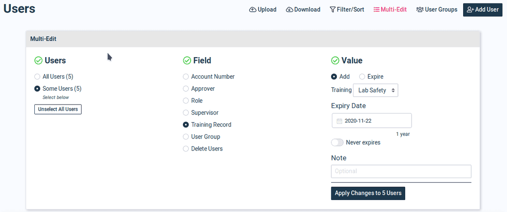Click Apply Changes to 5 Users
507x212 pixels.
pyautogui.click(x=368, y=193)
